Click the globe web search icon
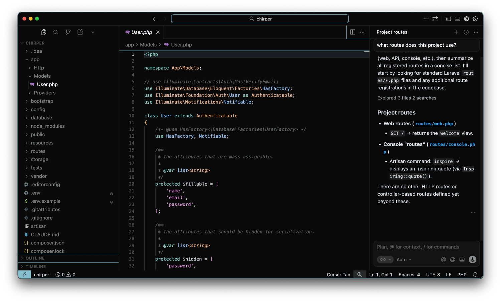This screenshot has width=501, height=302. coord(453,260)
